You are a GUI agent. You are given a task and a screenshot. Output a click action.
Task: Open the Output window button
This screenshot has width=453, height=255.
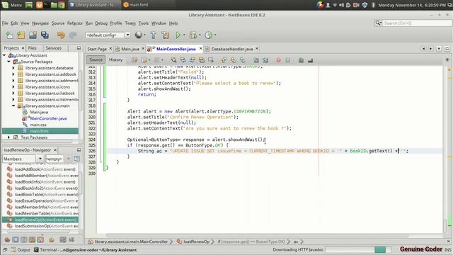pos(21,250)
